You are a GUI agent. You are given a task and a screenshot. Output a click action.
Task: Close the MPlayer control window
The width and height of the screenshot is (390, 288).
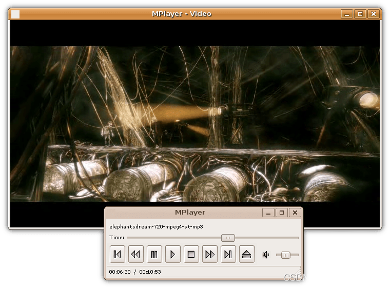pos(295,213)
